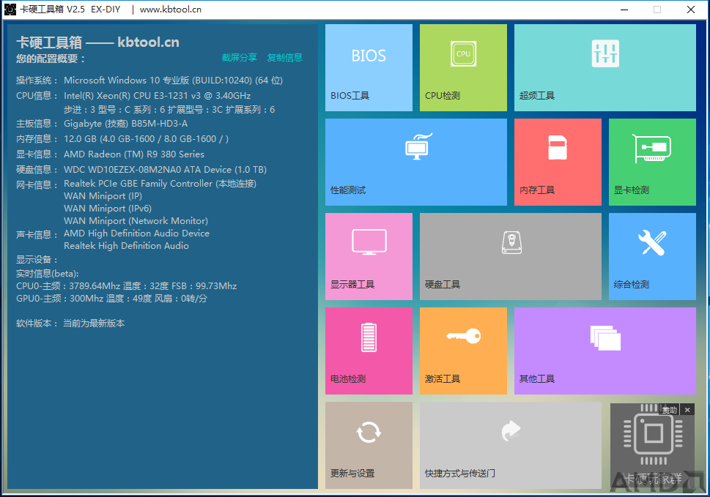Open the 超频工具 sliders icon

click(605, 54)
